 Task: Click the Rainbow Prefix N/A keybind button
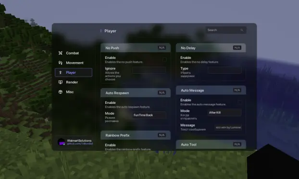[162, 135]
